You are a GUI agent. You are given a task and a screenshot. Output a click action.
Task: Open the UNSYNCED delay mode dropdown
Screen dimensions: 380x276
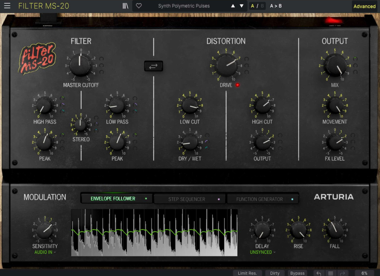(x=263, y=252)
